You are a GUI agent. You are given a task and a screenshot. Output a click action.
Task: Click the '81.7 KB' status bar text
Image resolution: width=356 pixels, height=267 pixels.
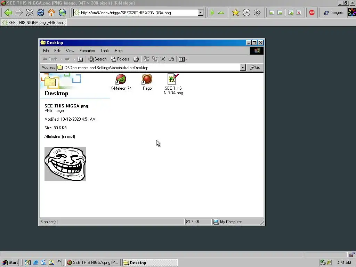tap(193, 222)
